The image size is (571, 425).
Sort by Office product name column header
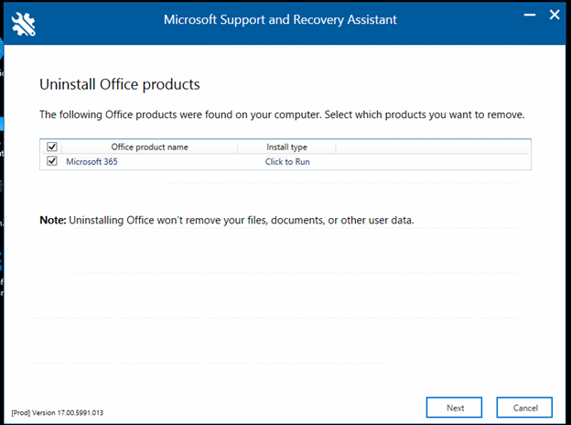click(x=149, y=147)
